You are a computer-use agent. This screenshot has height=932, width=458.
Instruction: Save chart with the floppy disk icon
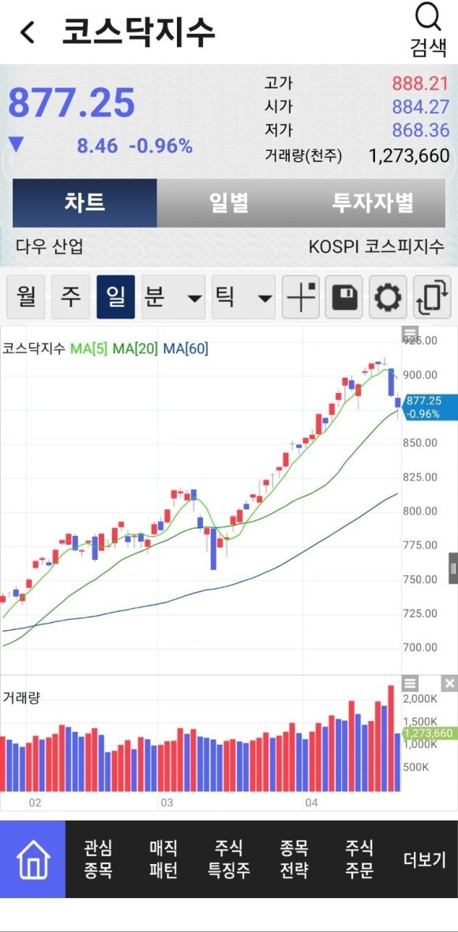pyautogui.click(x=344, y=296)
